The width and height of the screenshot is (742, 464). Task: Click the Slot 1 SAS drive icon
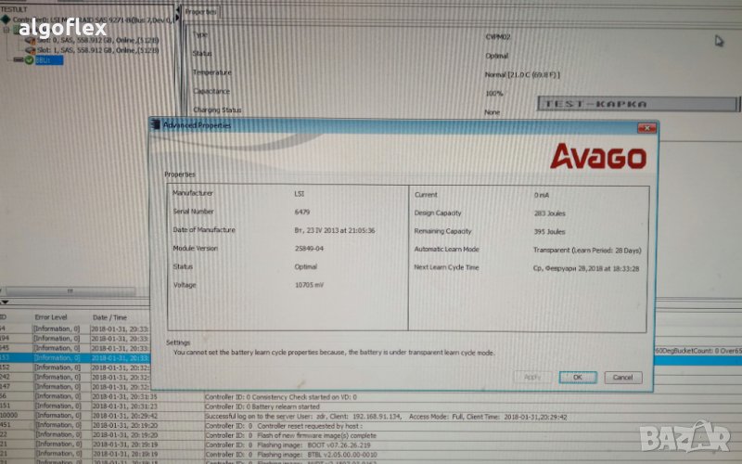click(x=30, y=50)
